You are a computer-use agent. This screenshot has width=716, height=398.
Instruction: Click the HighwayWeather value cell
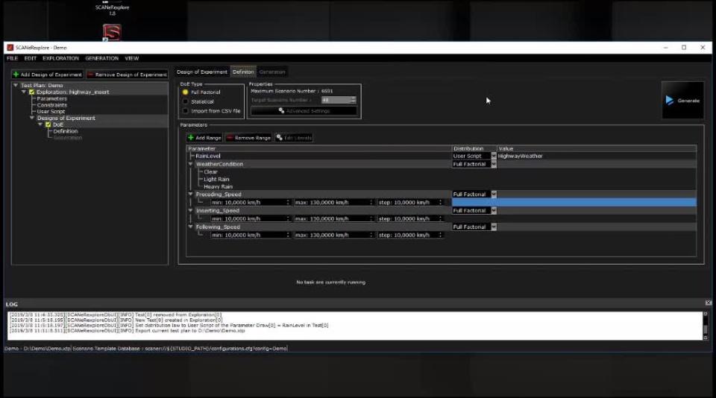pyautogui.click(x=597, y=156)
